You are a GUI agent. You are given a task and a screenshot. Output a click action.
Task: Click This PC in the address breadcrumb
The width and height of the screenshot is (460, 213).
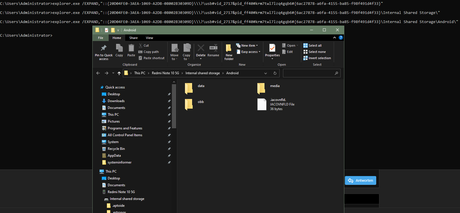tap(140, 73)
